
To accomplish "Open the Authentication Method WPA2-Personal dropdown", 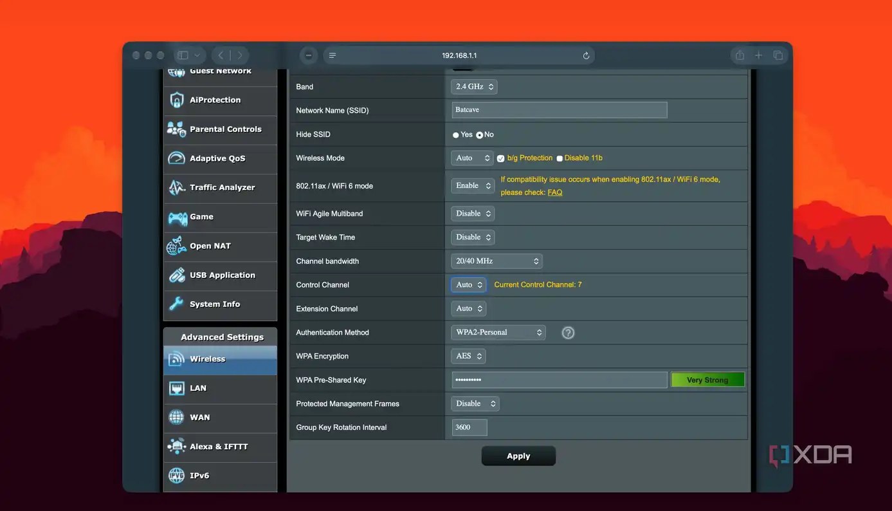I will click(x=498, y=333).
